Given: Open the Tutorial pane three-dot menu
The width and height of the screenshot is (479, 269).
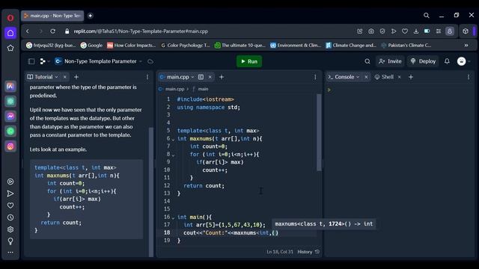Looking at the screenshot, I should tap(147, 77).
